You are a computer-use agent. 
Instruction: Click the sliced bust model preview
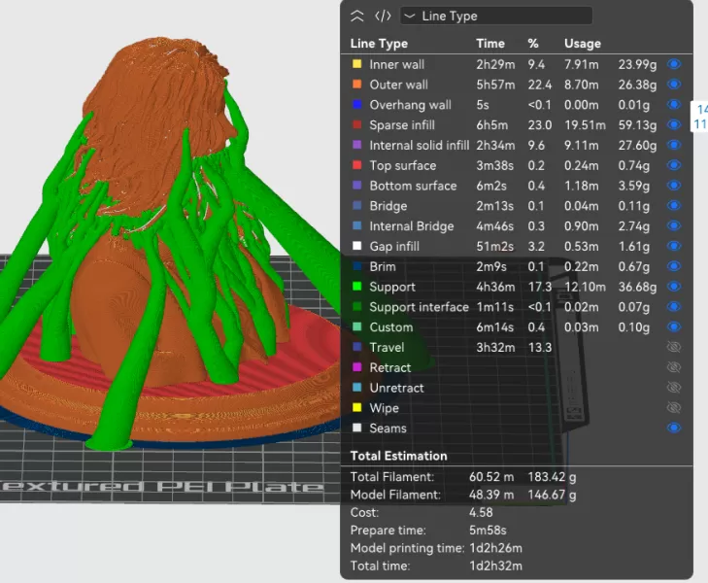coord(172,244)
